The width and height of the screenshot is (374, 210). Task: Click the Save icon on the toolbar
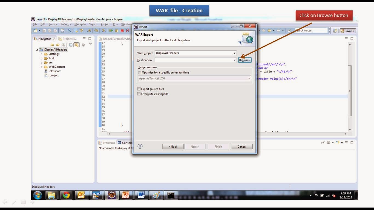tap(44, 31)
